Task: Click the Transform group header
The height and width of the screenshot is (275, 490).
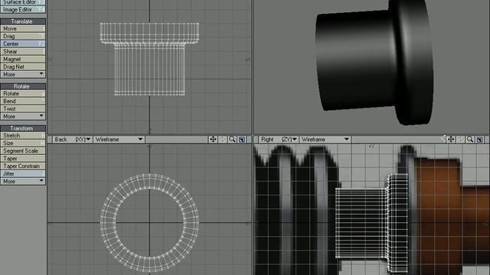Action: coord(23,128)
